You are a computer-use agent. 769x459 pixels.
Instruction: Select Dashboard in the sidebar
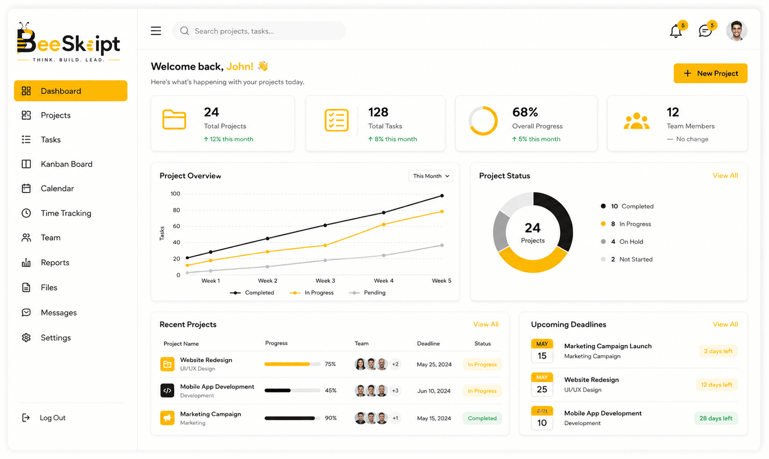click(x=71, y=91)
